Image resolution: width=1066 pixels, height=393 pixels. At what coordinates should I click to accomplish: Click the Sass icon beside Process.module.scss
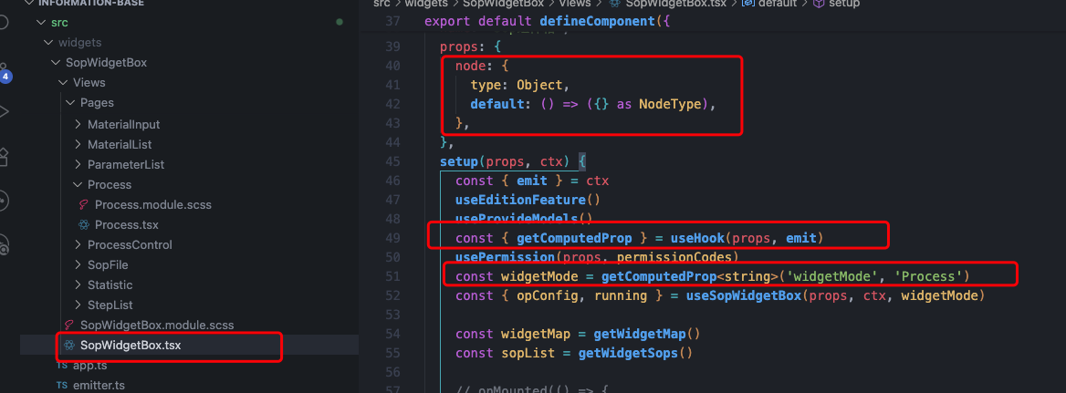click(84, 205)
